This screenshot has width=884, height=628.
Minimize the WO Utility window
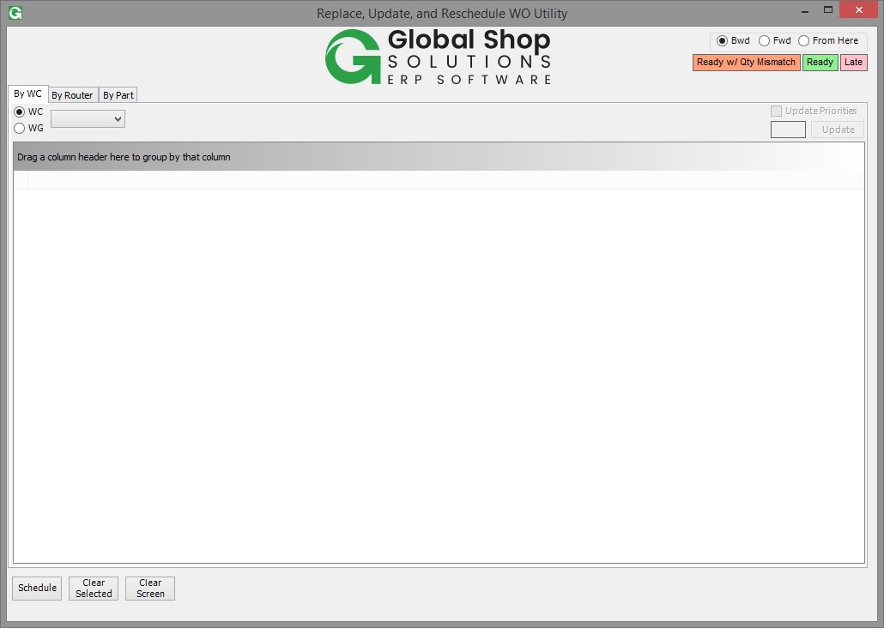tap(805, 10)
